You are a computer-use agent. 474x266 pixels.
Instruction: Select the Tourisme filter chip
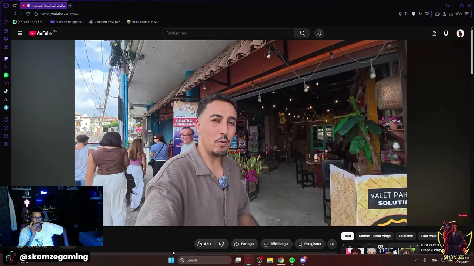(406, 236)
